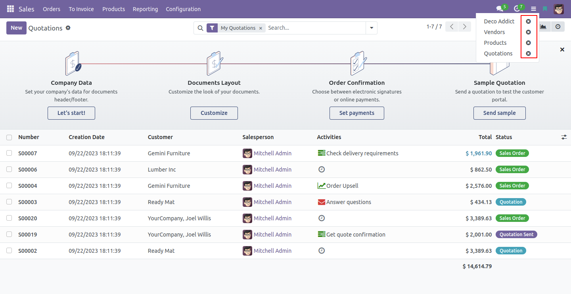Toggle the select-all checkbox in header
Image resolution: width=571 pixels, height=294 pixels.
pos(9,137)
